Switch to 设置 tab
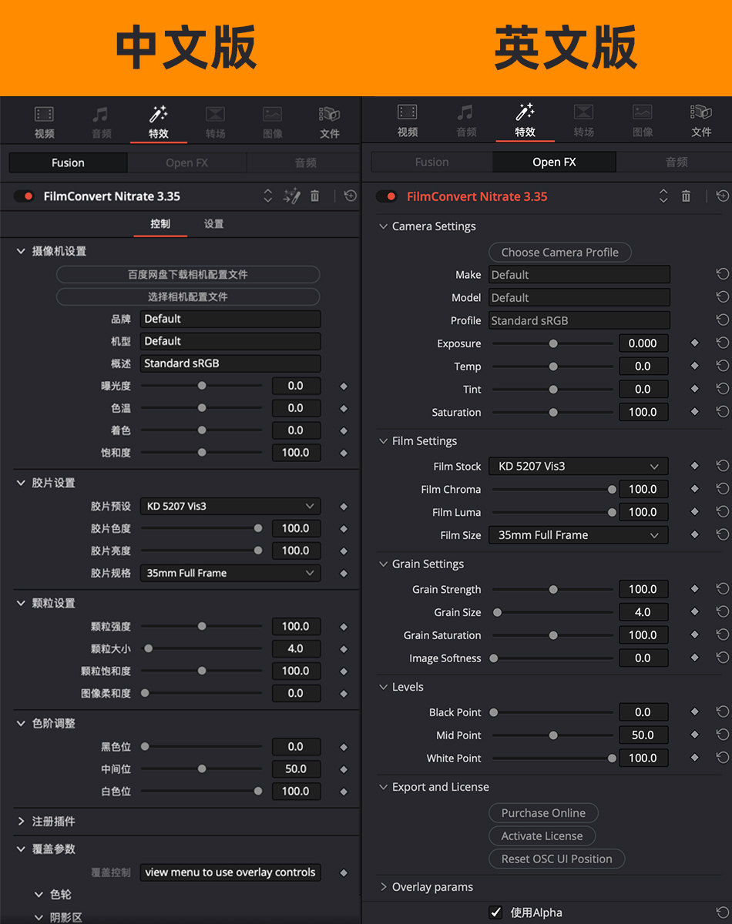 tap(213, 224)
